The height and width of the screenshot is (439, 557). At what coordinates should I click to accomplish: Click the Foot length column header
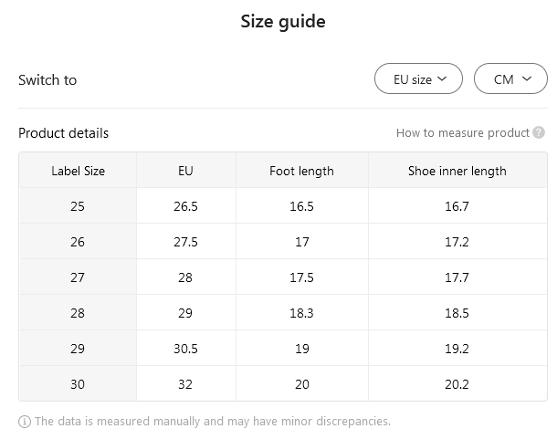pyautogui.click(x=301, y=171)
